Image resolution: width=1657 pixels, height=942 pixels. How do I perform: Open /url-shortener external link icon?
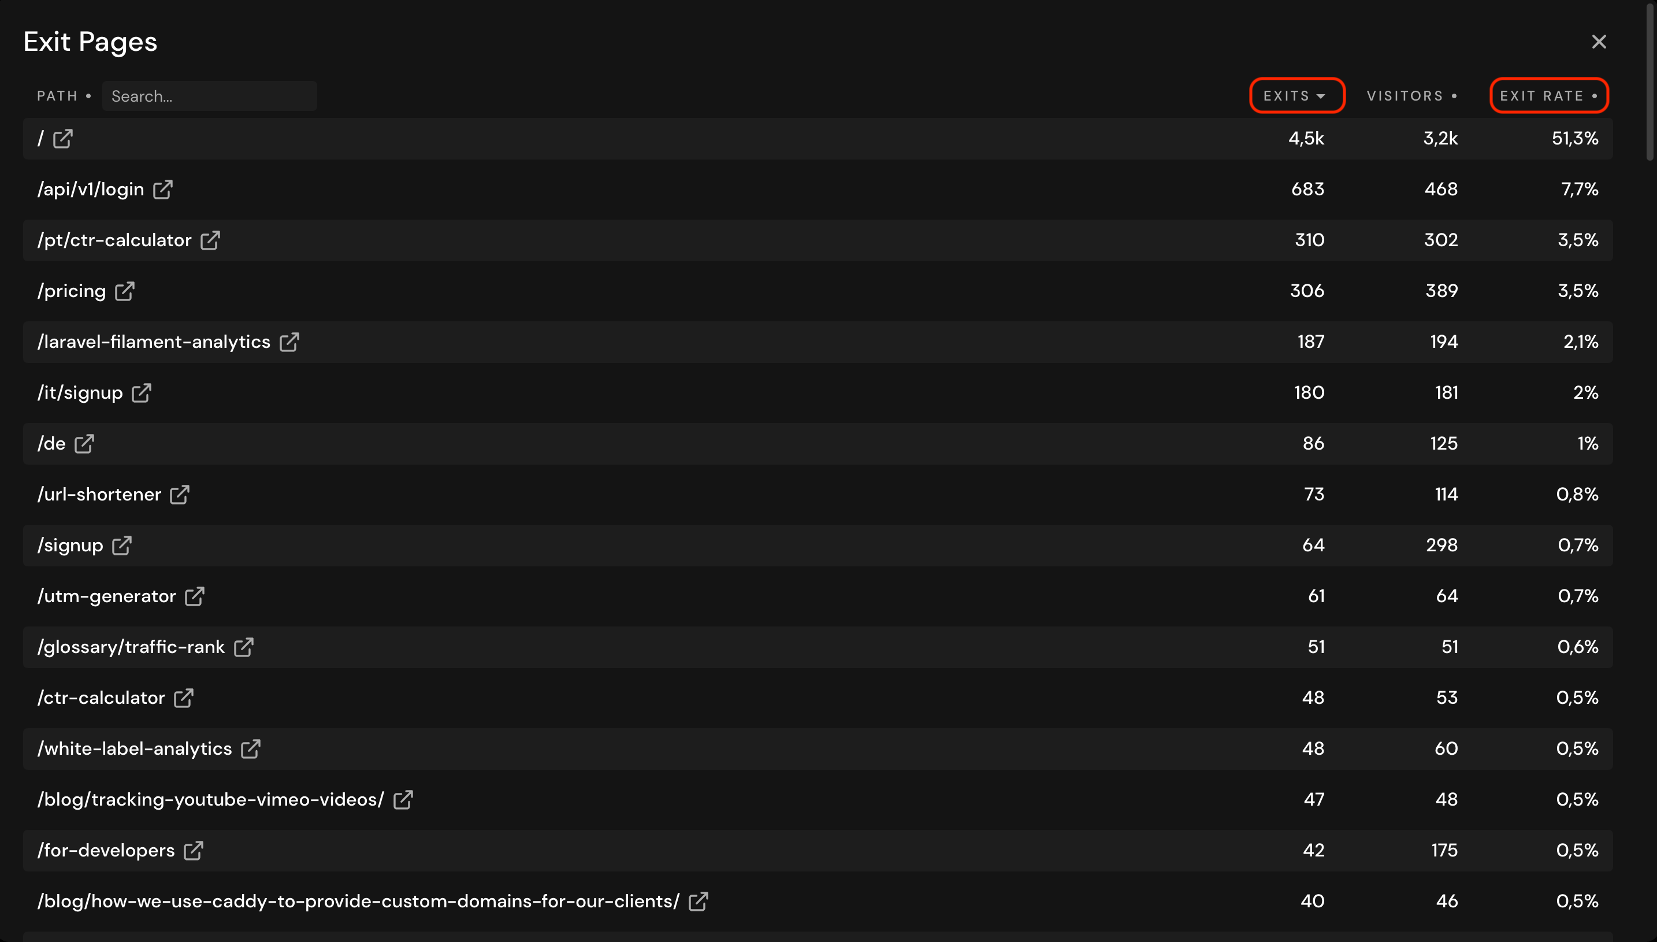click(x=180, y=495)
